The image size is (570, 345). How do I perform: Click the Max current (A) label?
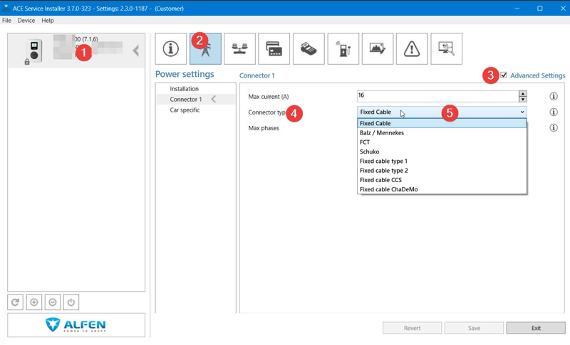[269, 97]
